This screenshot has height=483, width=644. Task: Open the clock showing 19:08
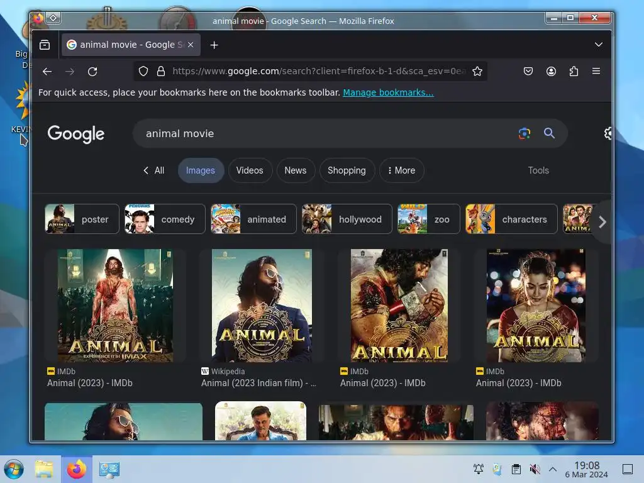(x=587, y=469)
